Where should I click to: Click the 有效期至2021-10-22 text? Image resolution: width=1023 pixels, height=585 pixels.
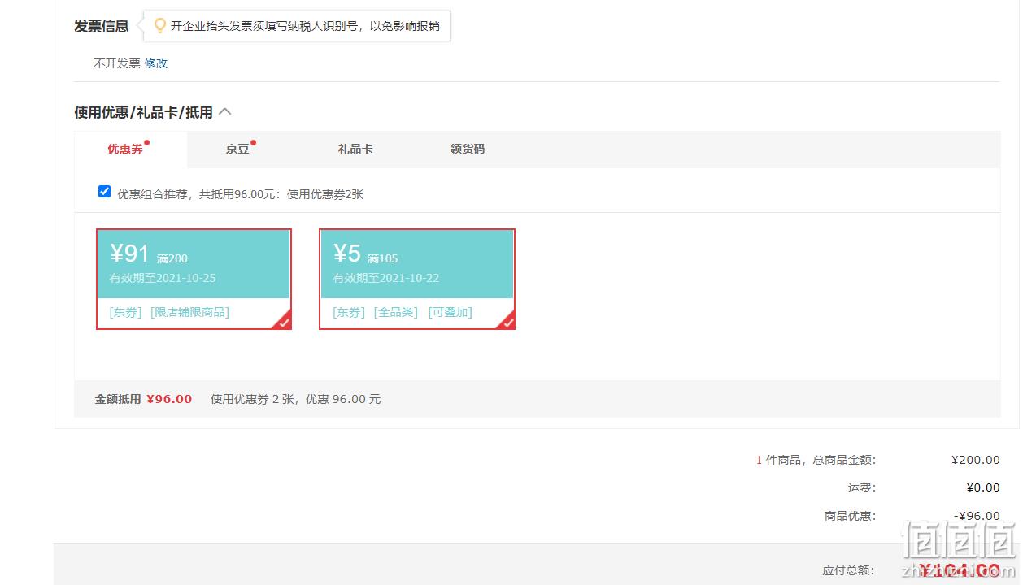385,278
